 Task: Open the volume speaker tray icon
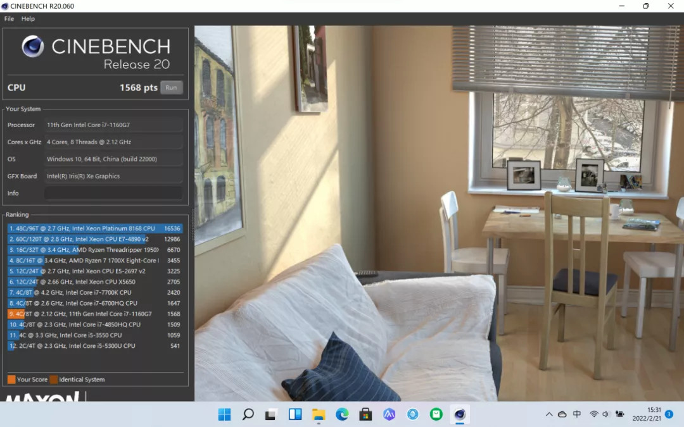(x=605, y=414)
